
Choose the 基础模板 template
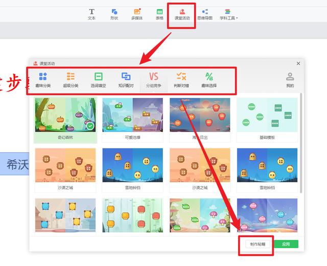click(267, 120)
